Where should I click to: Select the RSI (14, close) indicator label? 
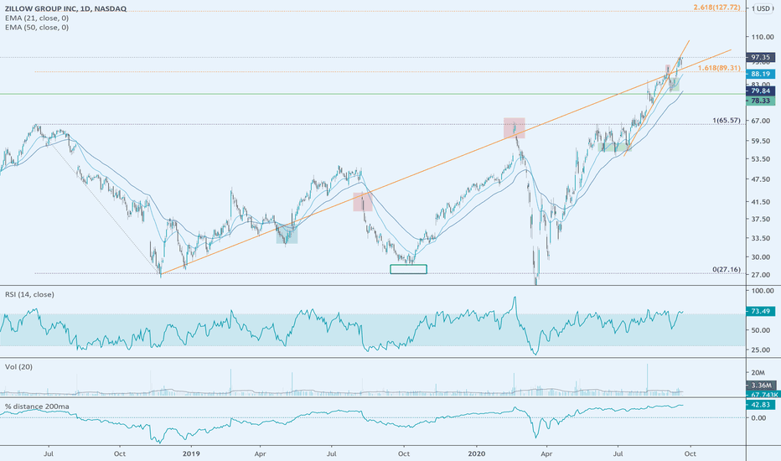pos(29,294)
